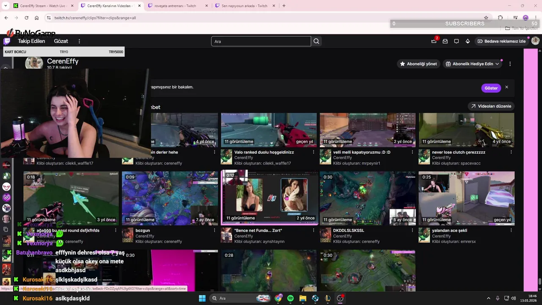Open options menu for DKDDLSLSKSSL clip
Screen dimensions: 542x305
pos(412,230)
